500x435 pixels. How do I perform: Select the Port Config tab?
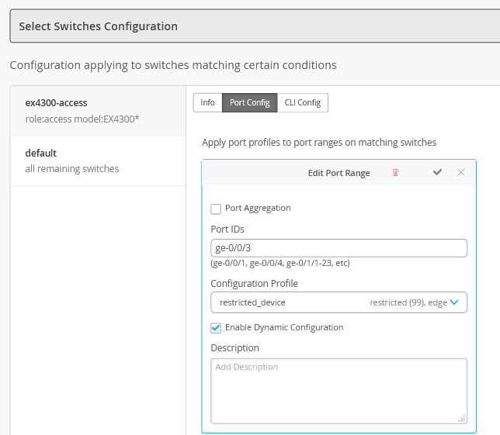click(x=249, y=102)
